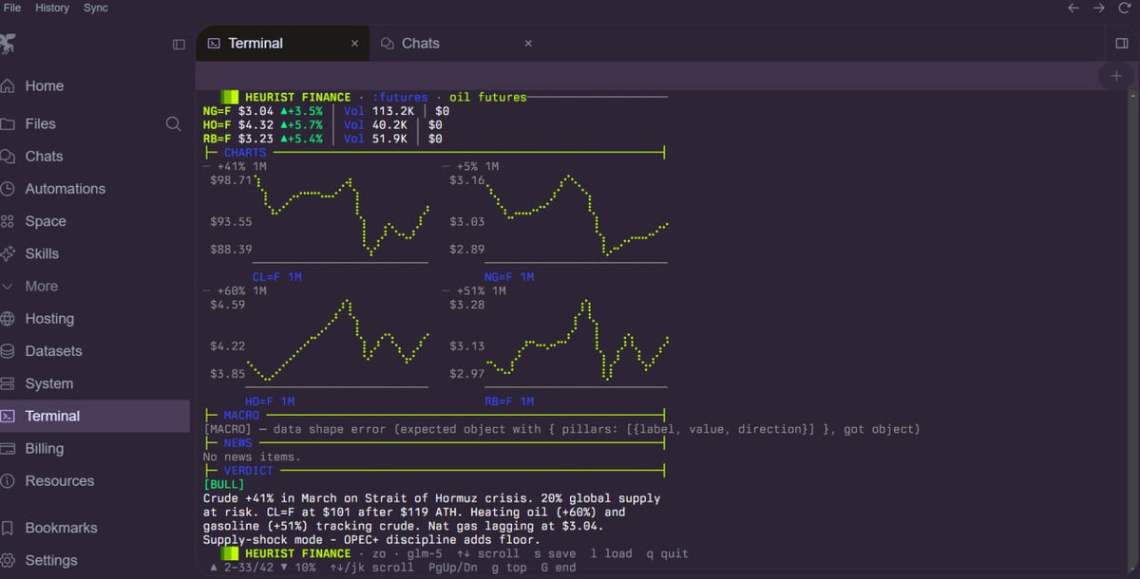Open the Billing card icon

(8, 449)
